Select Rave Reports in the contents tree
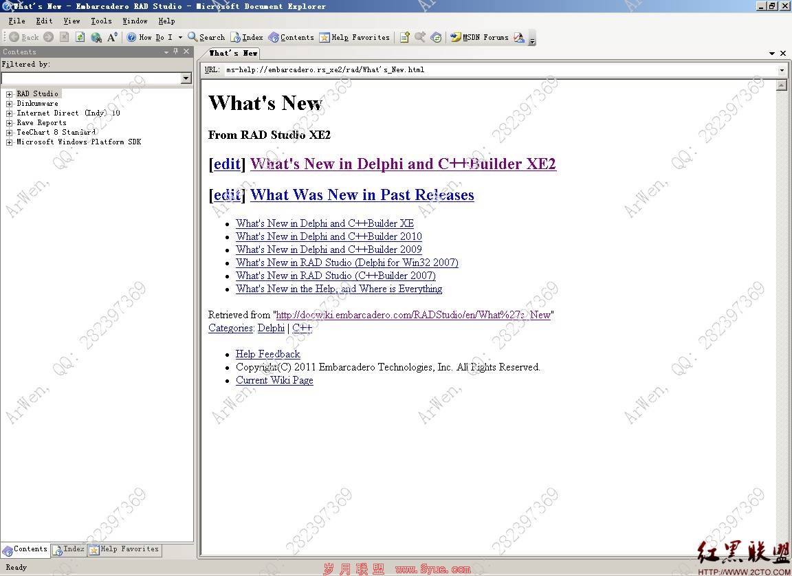This screenshot has width=792, height=576. (x=41, y=122)
